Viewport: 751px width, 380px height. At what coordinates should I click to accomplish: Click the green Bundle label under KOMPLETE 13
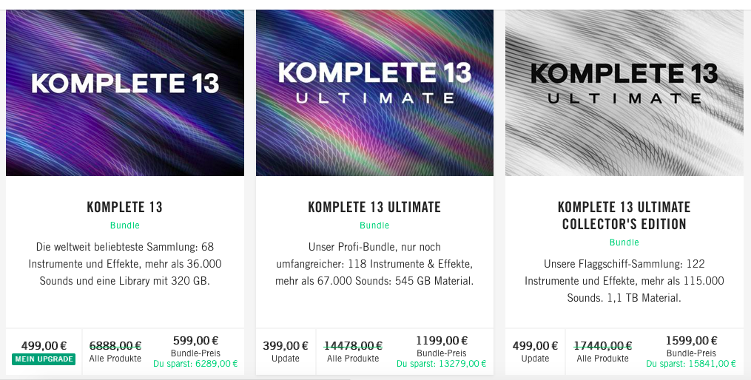tap(124, 225)
